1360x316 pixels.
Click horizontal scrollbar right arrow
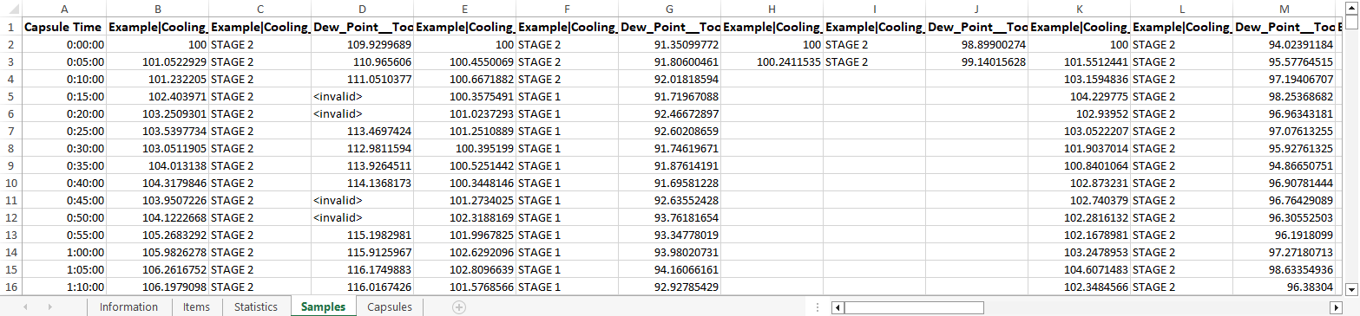click(1336, 307)
